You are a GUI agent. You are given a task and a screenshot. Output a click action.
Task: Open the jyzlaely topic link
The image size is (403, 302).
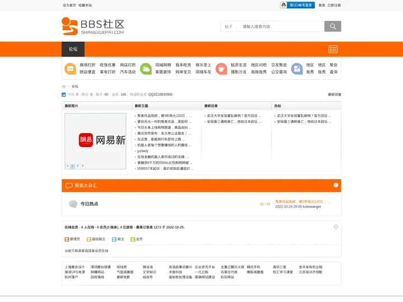tap(143, 151)
